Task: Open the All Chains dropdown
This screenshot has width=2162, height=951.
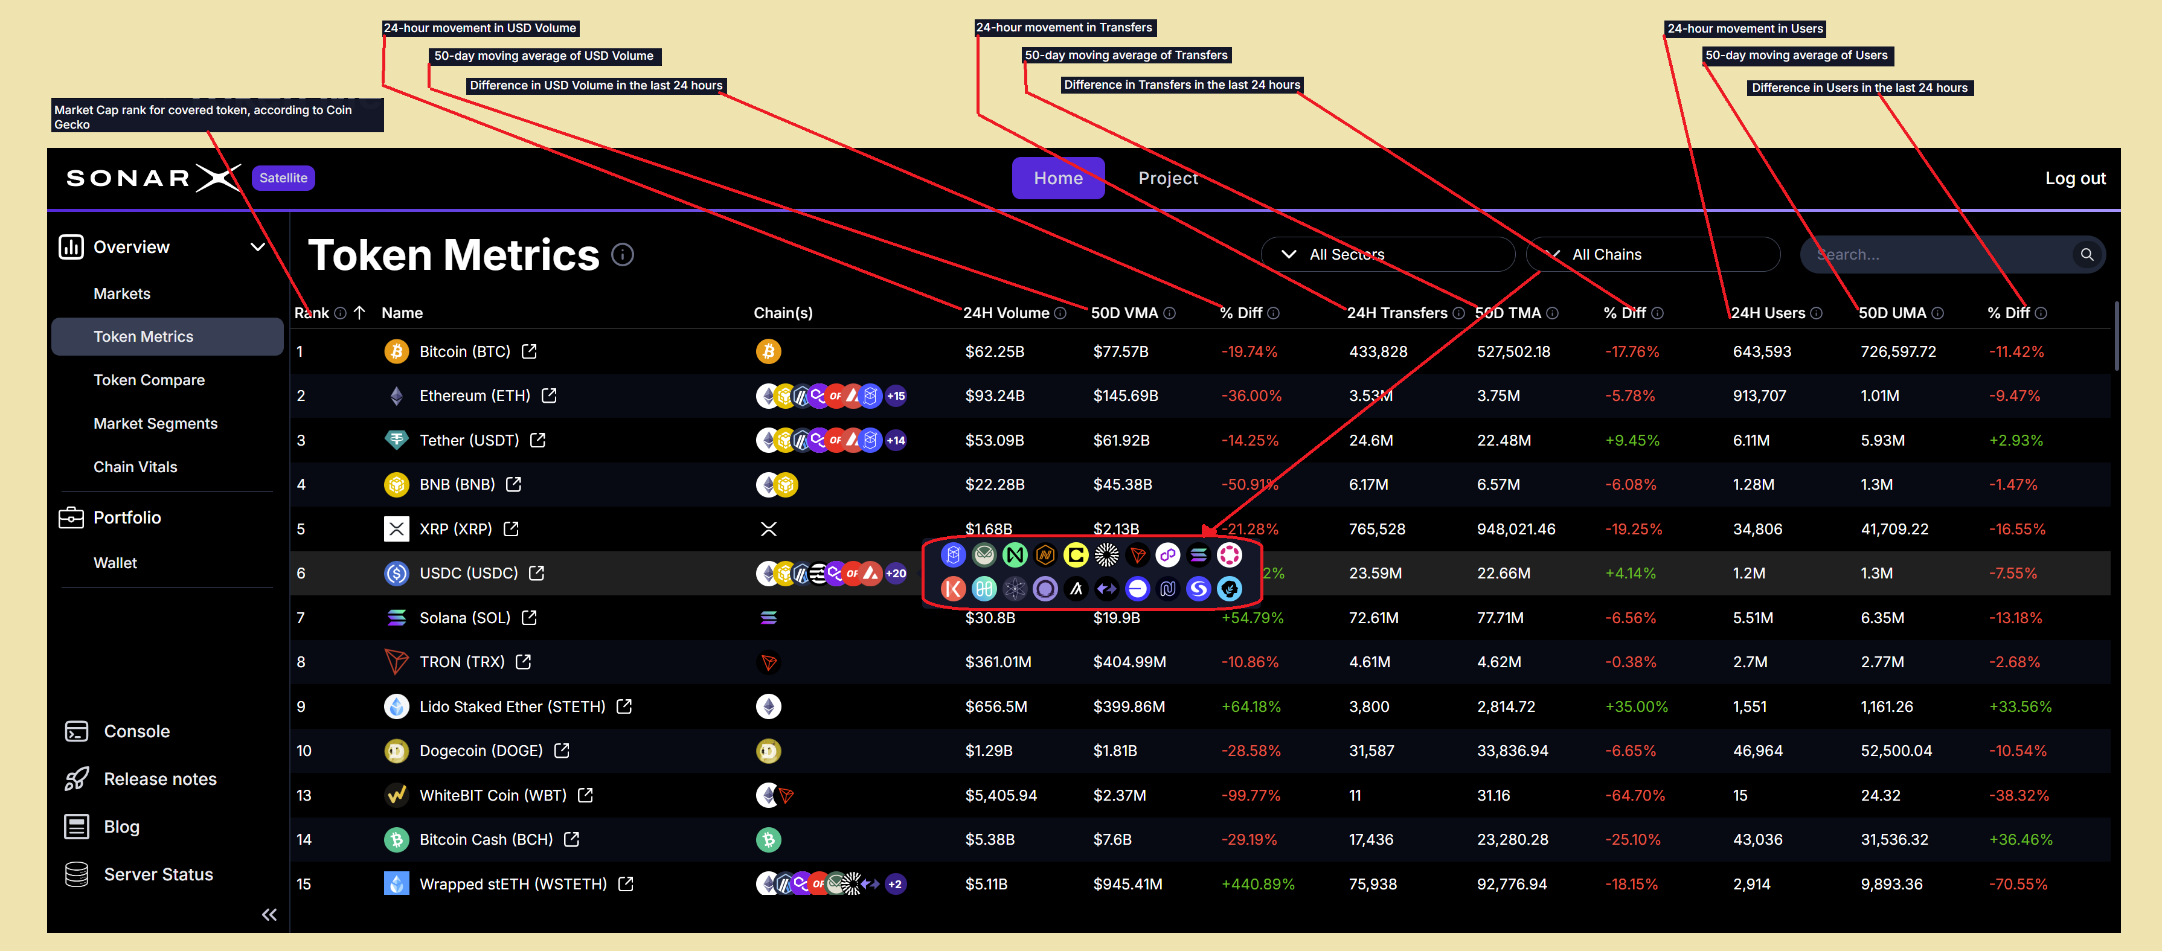Action: tap(1651, 254)
